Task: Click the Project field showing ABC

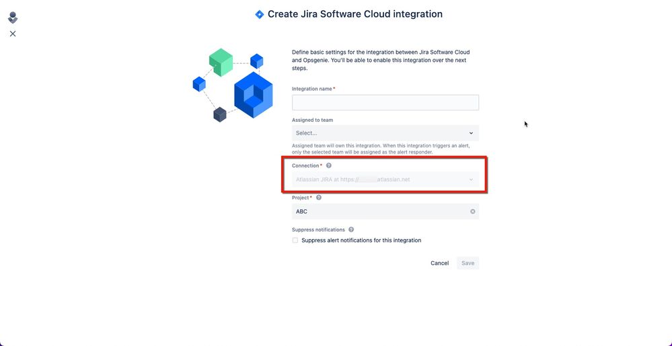Action: click(385, 211)
